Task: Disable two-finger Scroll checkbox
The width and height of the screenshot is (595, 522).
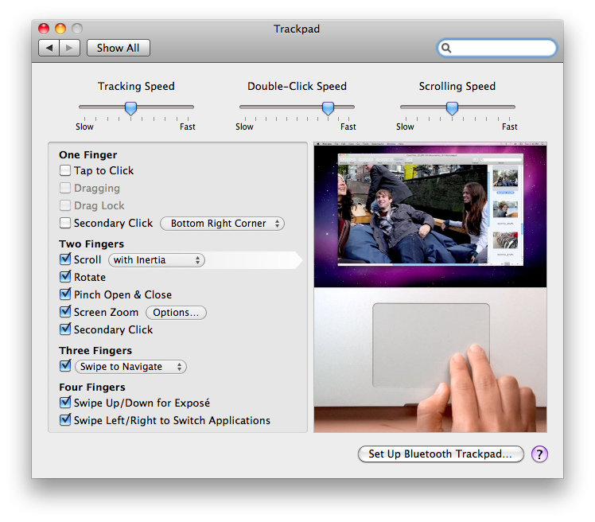Action: [x=65, y=259]
